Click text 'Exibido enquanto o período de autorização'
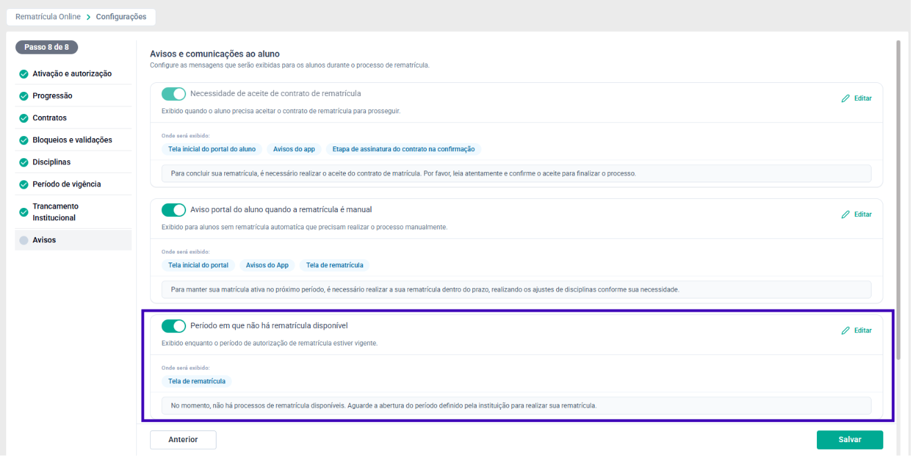This screenshot has height=456, width=911. coord(269,343)
